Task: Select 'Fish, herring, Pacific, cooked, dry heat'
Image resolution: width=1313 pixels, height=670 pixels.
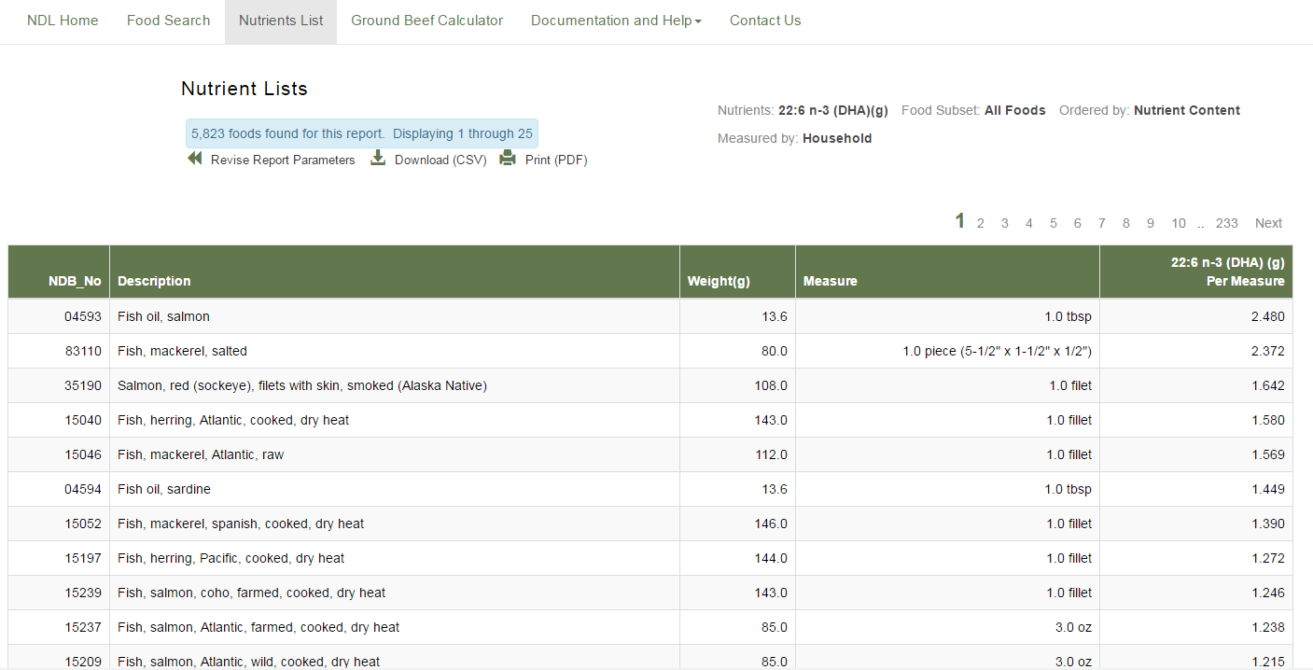Action: pos(231,558)
